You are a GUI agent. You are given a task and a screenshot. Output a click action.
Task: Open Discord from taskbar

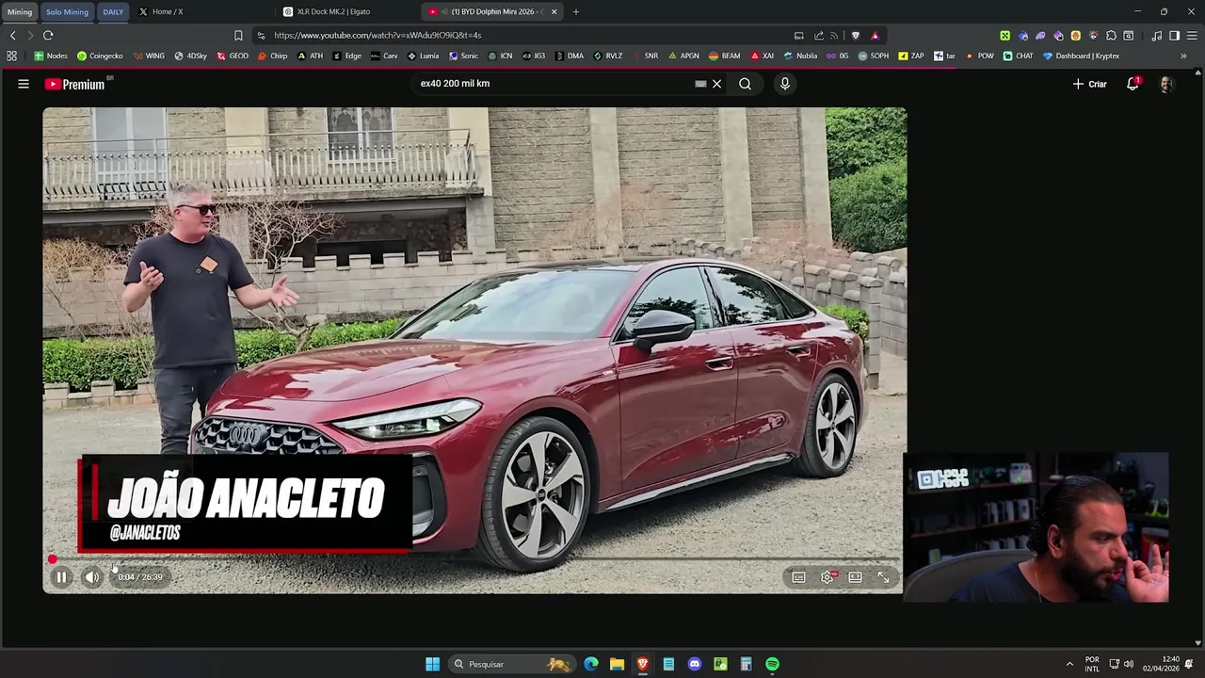[x=695, y=664]
